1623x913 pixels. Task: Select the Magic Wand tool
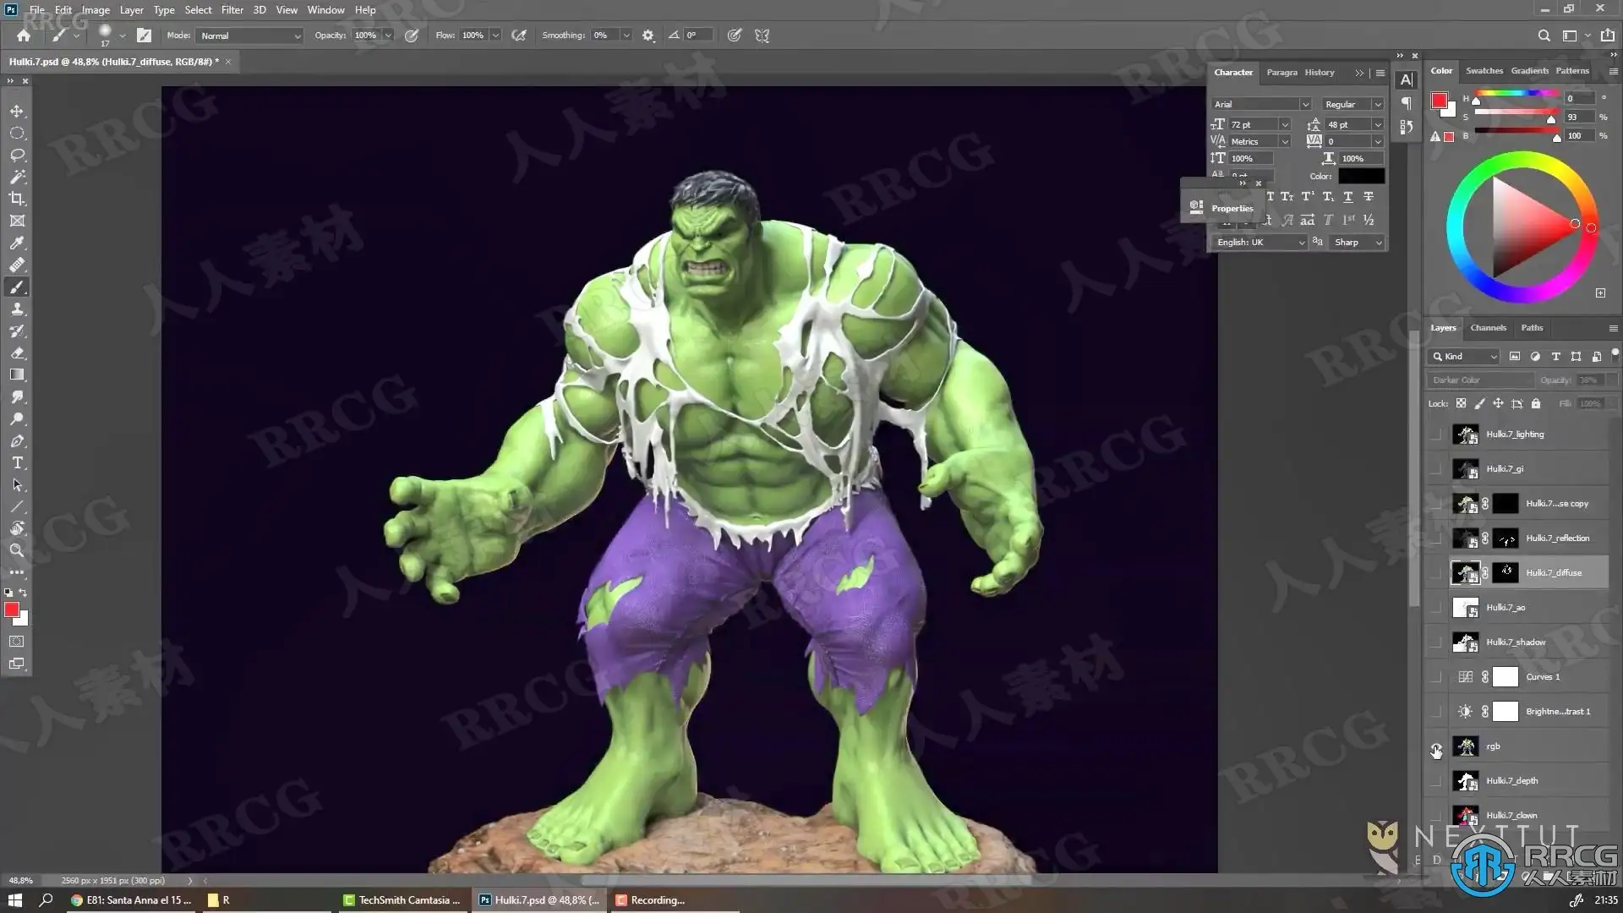coord(17,178)
